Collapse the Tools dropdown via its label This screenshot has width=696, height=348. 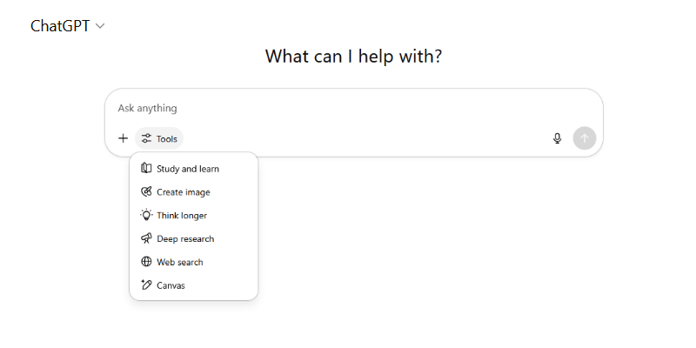pos(167,138)
